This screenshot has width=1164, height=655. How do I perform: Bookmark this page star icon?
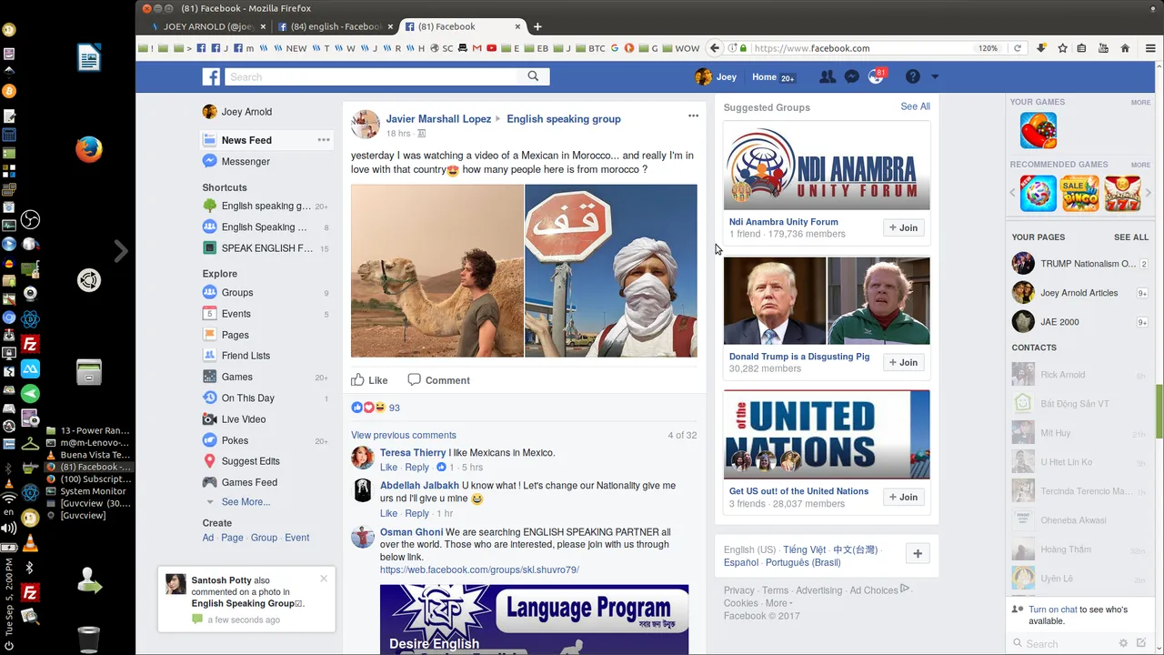(x=1062, y=48)
